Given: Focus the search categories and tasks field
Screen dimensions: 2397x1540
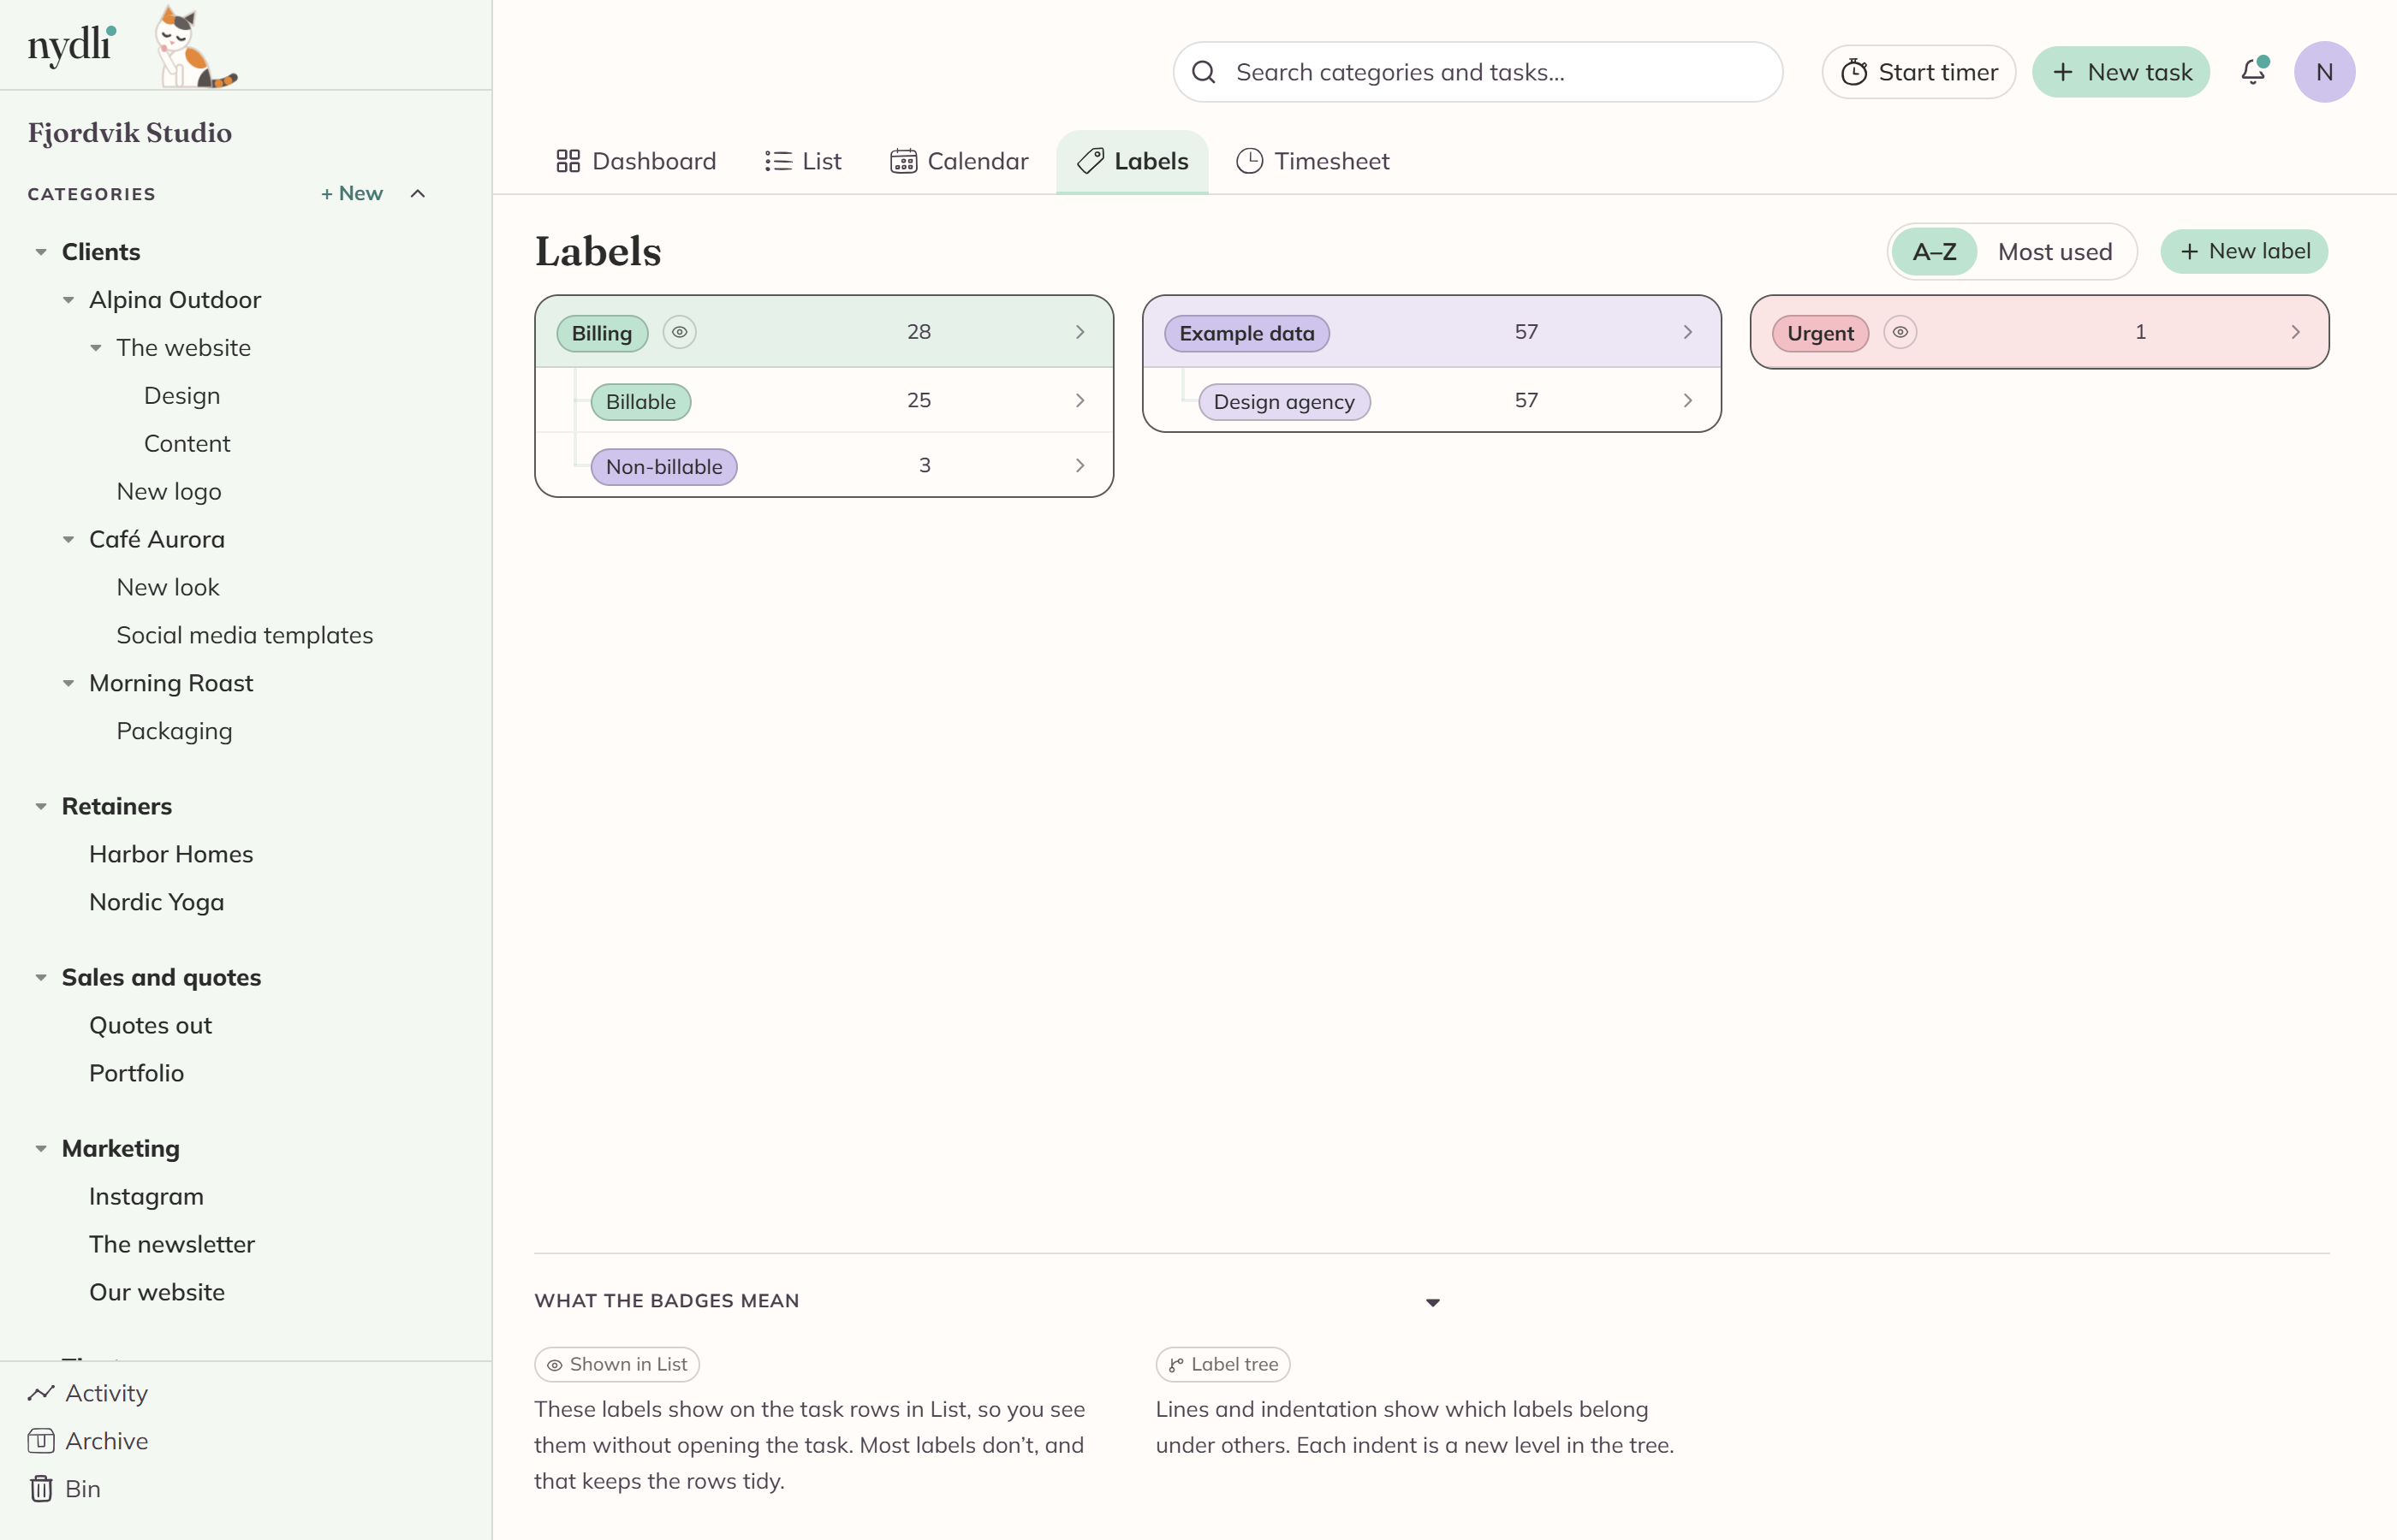Looking at the screenshot, I should [x=1478, y=72].
